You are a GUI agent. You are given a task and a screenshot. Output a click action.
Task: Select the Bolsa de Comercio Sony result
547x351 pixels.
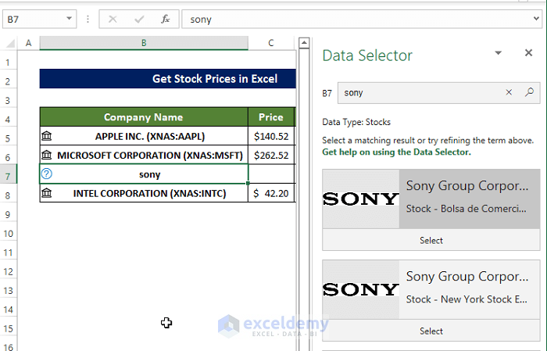point(431,241)
